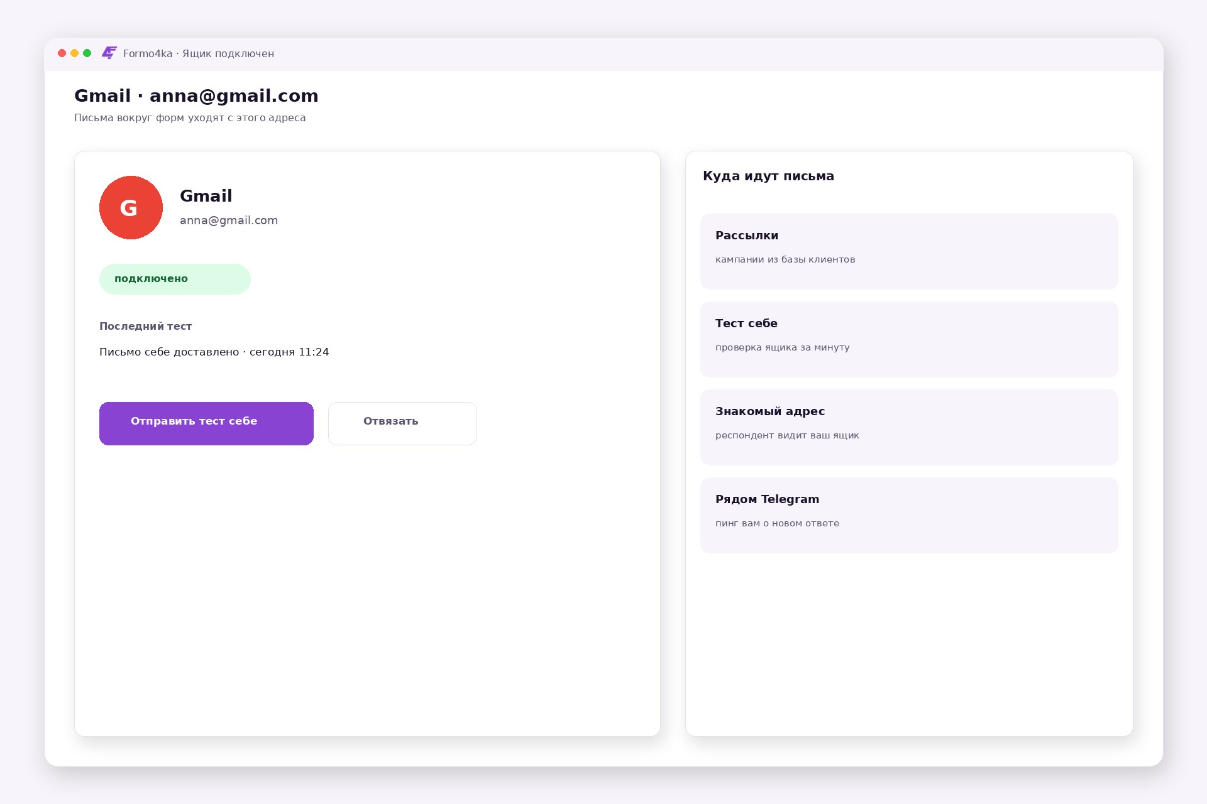Open the Тест себе card
Image resolution: width=1207 pixels, height=804 pixels.
point(909,339)
